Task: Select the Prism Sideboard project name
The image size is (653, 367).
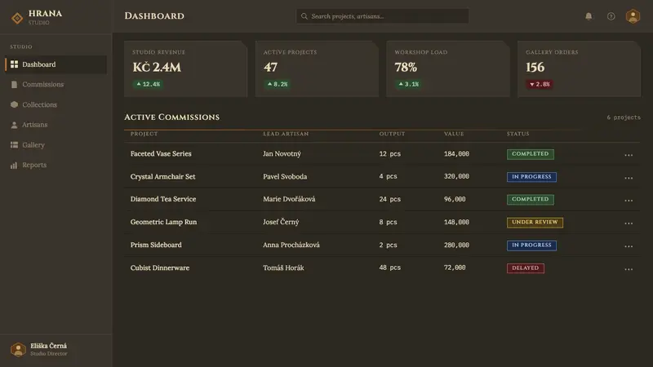Action: click(156, 245)
